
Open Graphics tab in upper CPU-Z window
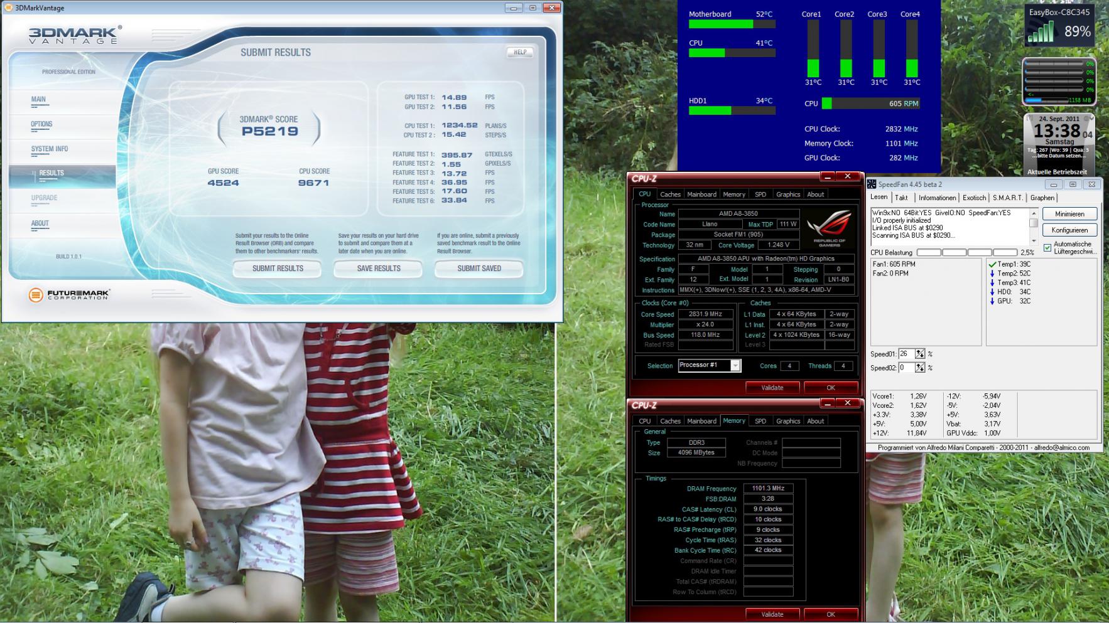point(788,194)
